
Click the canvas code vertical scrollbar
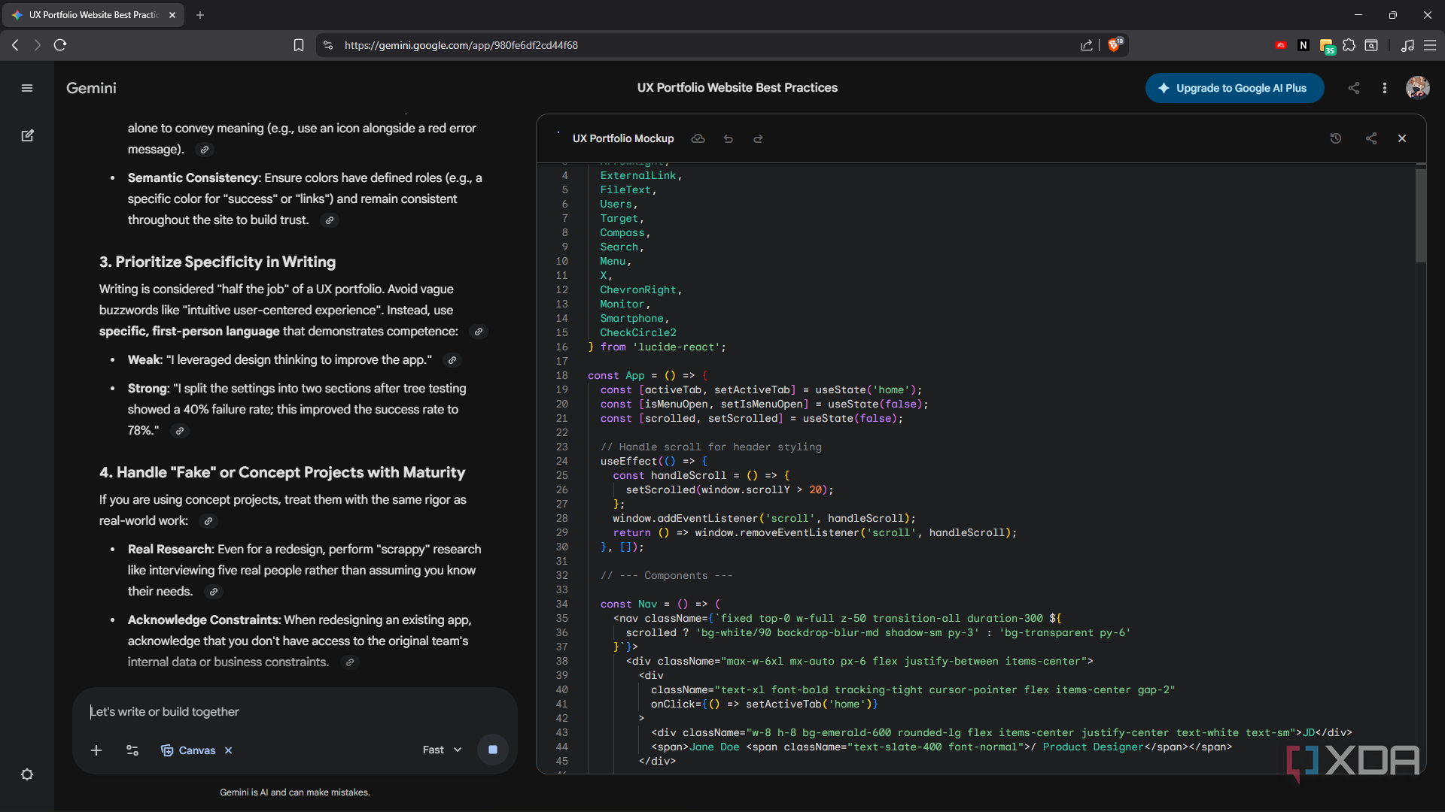click(1420, 216)
